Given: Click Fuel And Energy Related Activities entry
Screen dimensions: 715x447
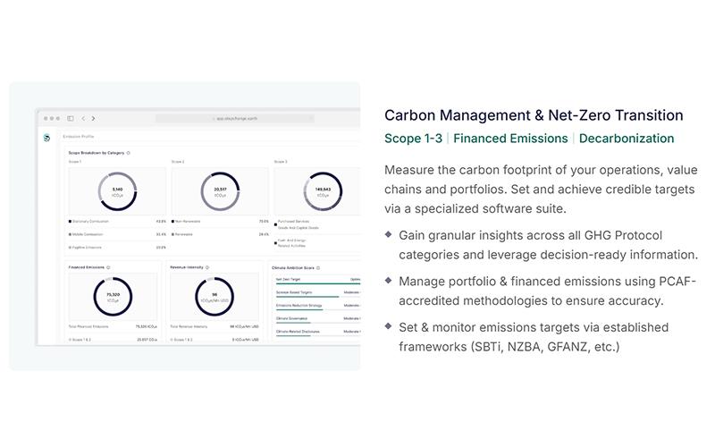Looking at the screenshot, I should click(292, 243).
